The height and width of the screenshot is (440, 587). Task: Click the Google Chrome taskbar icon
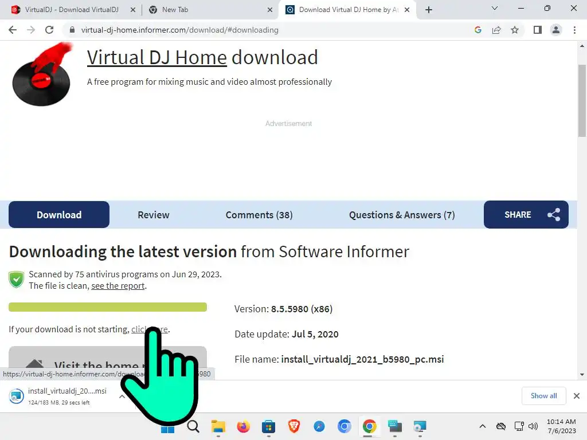[369, 426]
